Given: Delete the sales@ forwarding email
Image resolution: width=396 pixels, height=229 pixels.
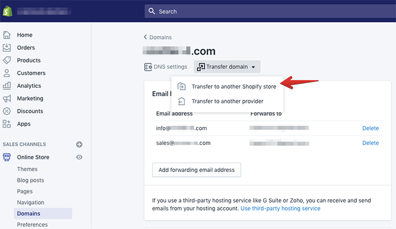Looking at the screenshot, I should pyautogui.click(x=370, y=143).
